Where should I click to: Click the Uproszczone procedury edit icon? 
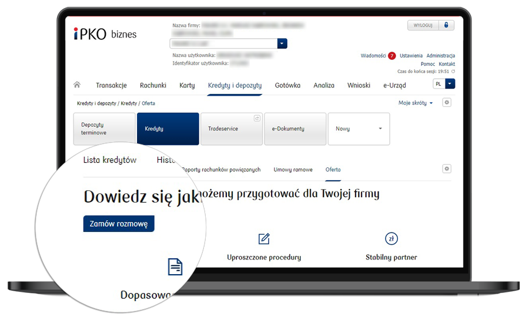point(264,238)
